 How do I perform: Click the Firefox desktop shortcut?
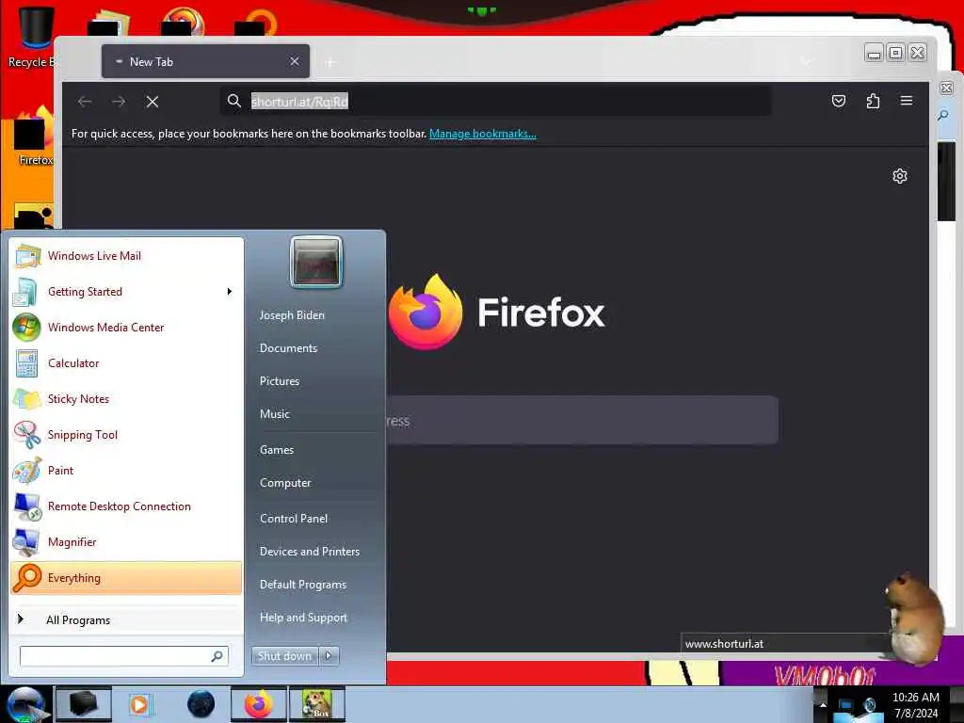point(32,137)
